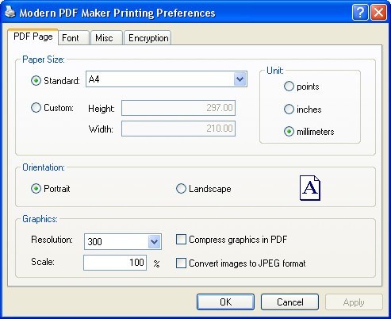
Task: Click the "Resolution:" label
Action: pos(52,240)
